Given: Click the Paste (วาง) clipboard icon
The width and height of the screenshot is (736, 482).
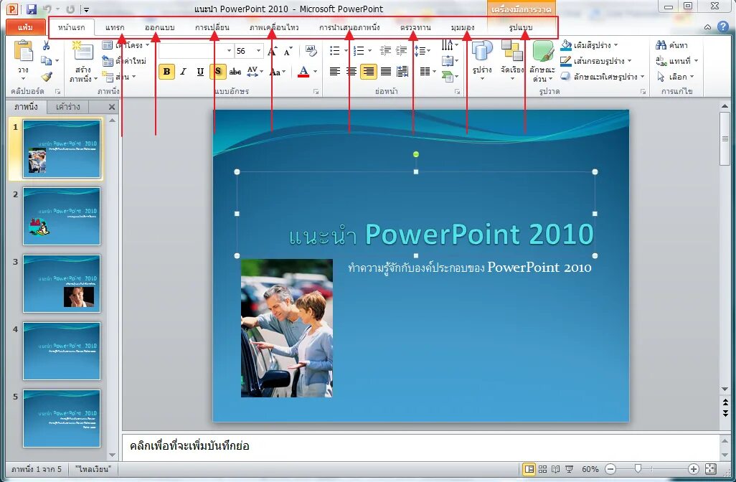Looking at the screenshot, I should (23, 51).
